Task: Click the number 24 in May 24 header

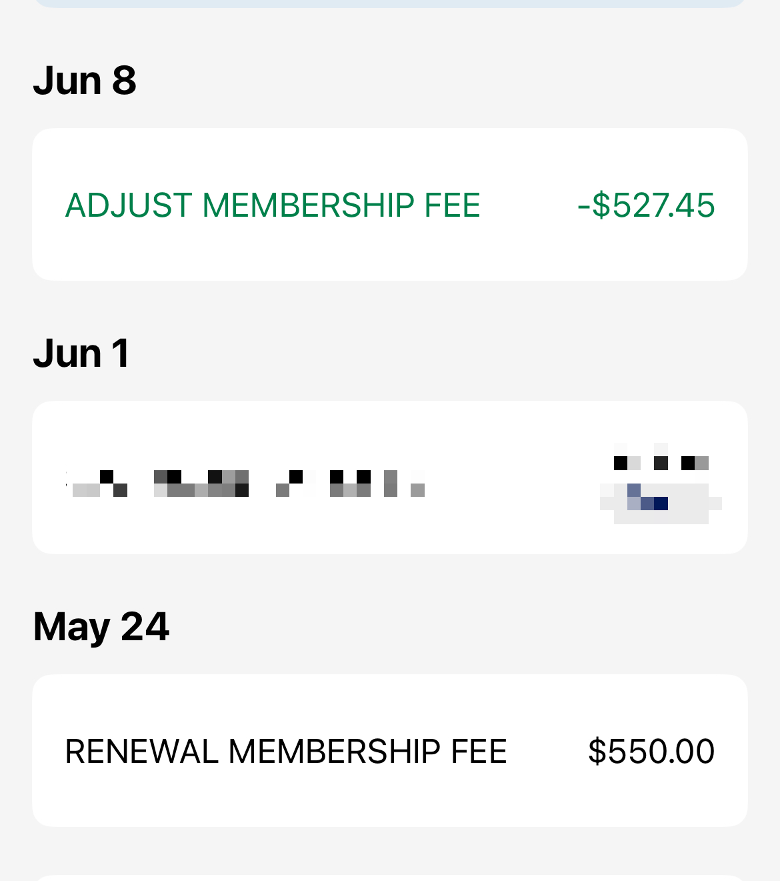Action: click(145, 627)
